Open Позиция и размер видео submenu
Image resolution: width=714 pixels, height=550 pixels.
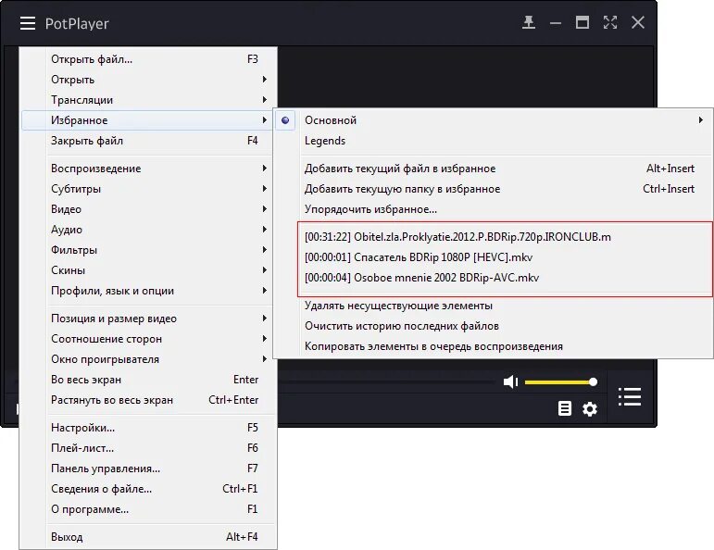click(x=149, y=319)
